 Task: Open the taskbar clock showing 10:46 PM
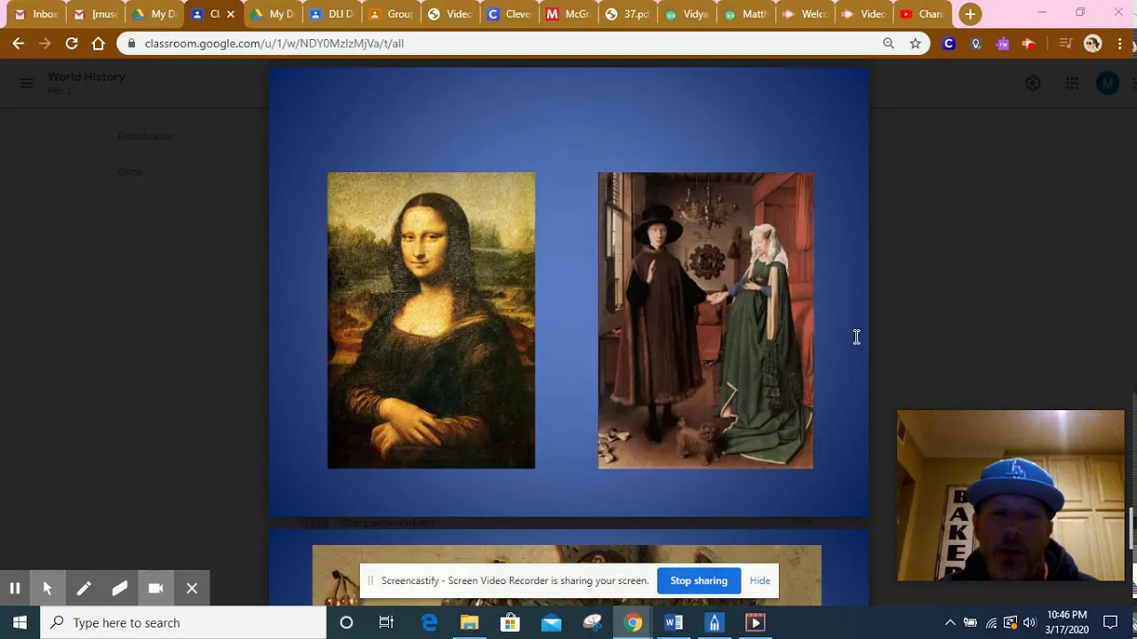point(1067,622)
